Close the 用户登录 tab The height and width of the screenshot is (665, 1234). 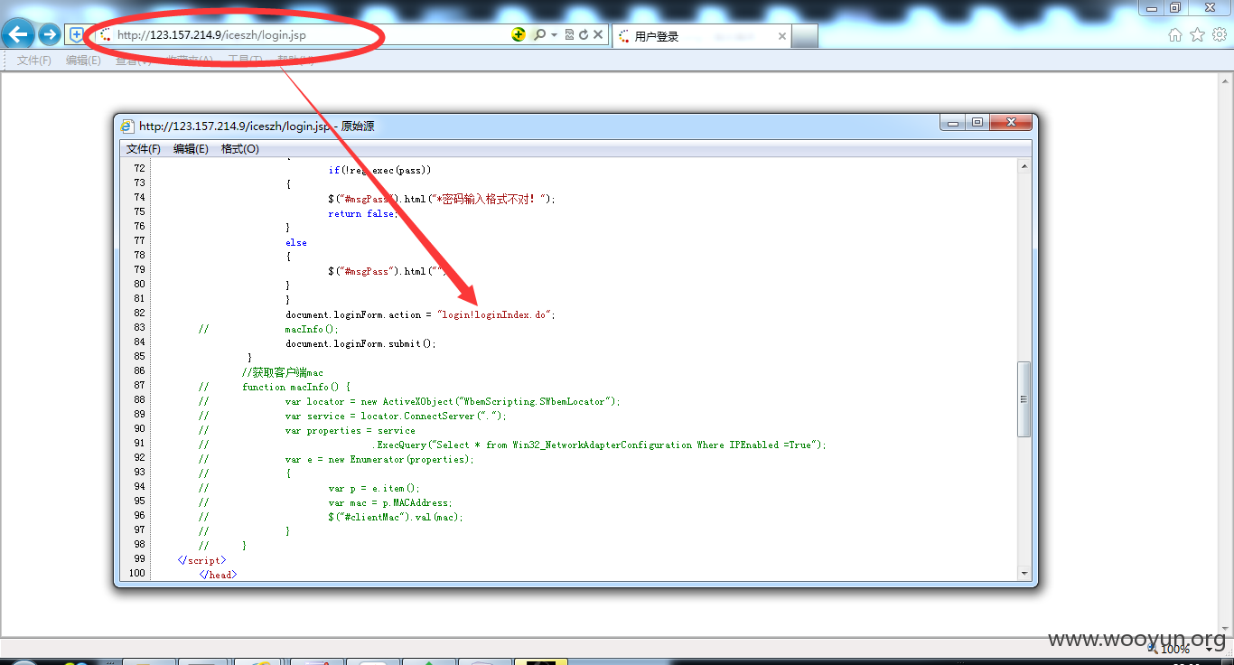[782, 36]
